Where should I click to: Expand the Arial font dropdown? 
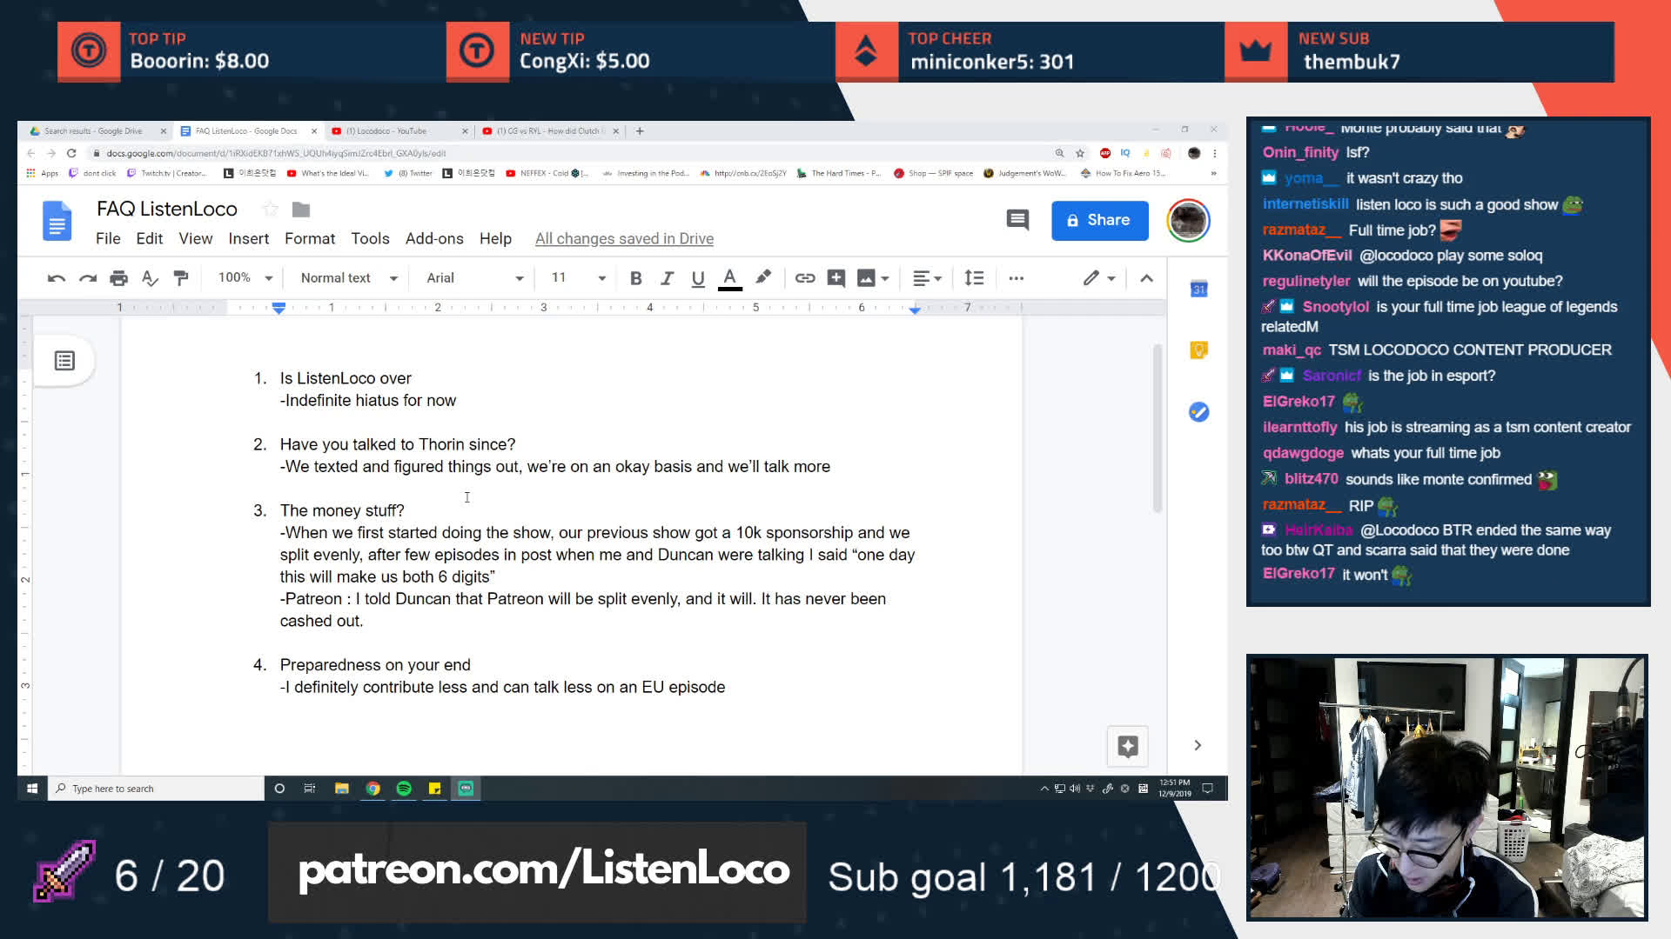coord(474,278)
